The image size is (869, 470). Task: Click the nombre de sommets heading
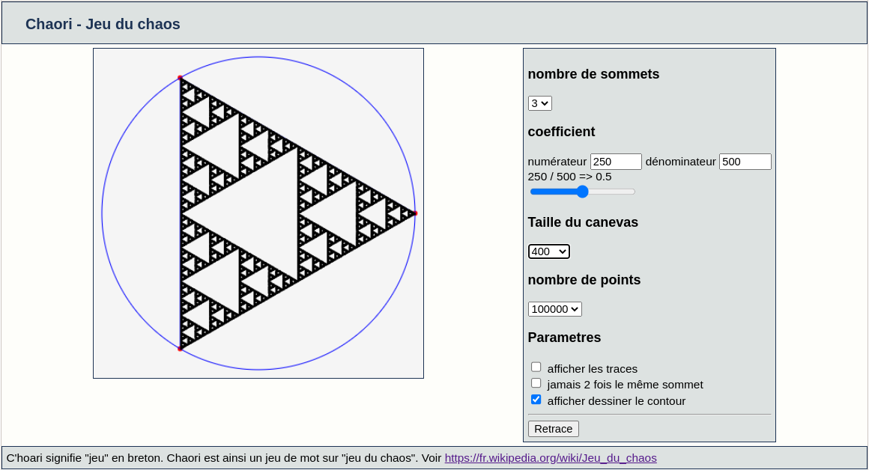pyautogui.click(x=593, y=74)
